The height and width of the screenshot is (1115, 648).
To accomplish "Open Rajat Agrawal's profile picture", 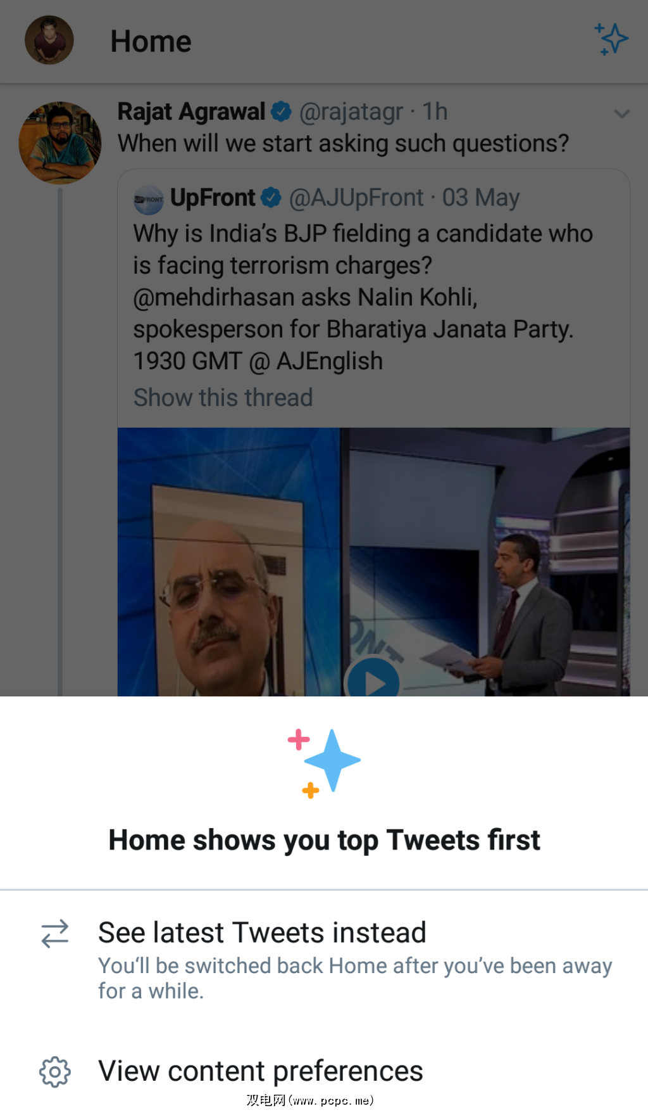I will click(60, 143).
